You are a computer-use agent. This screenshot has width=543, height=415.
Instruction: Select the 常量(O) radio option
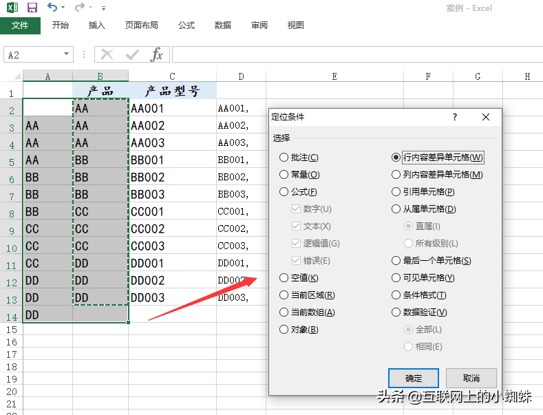tap(284, 175)
